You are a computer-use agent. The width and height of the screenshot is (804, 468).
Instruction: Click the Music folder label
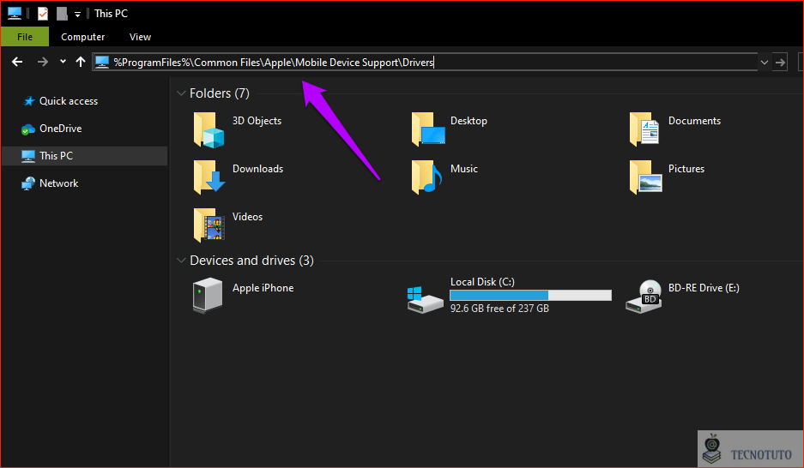click(464, 169)
